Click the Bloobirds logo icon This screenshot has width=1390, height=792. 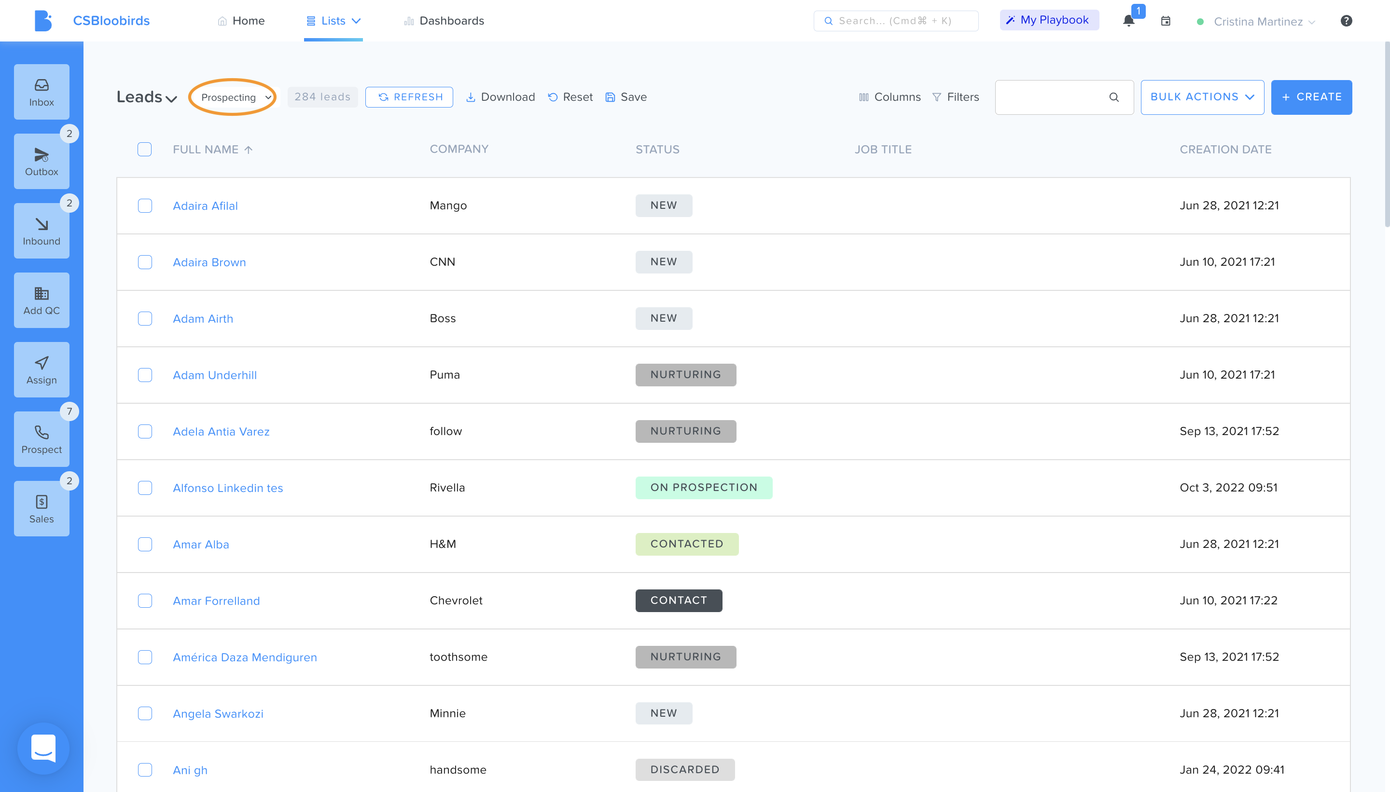[x=43, y=21]
